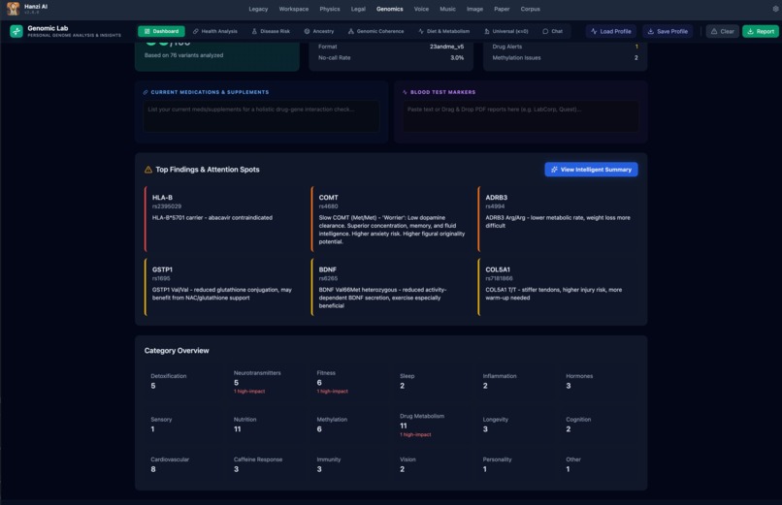Open the HLA-B finding card
Viewport: 782px width, 505px height.
[222, 219]
